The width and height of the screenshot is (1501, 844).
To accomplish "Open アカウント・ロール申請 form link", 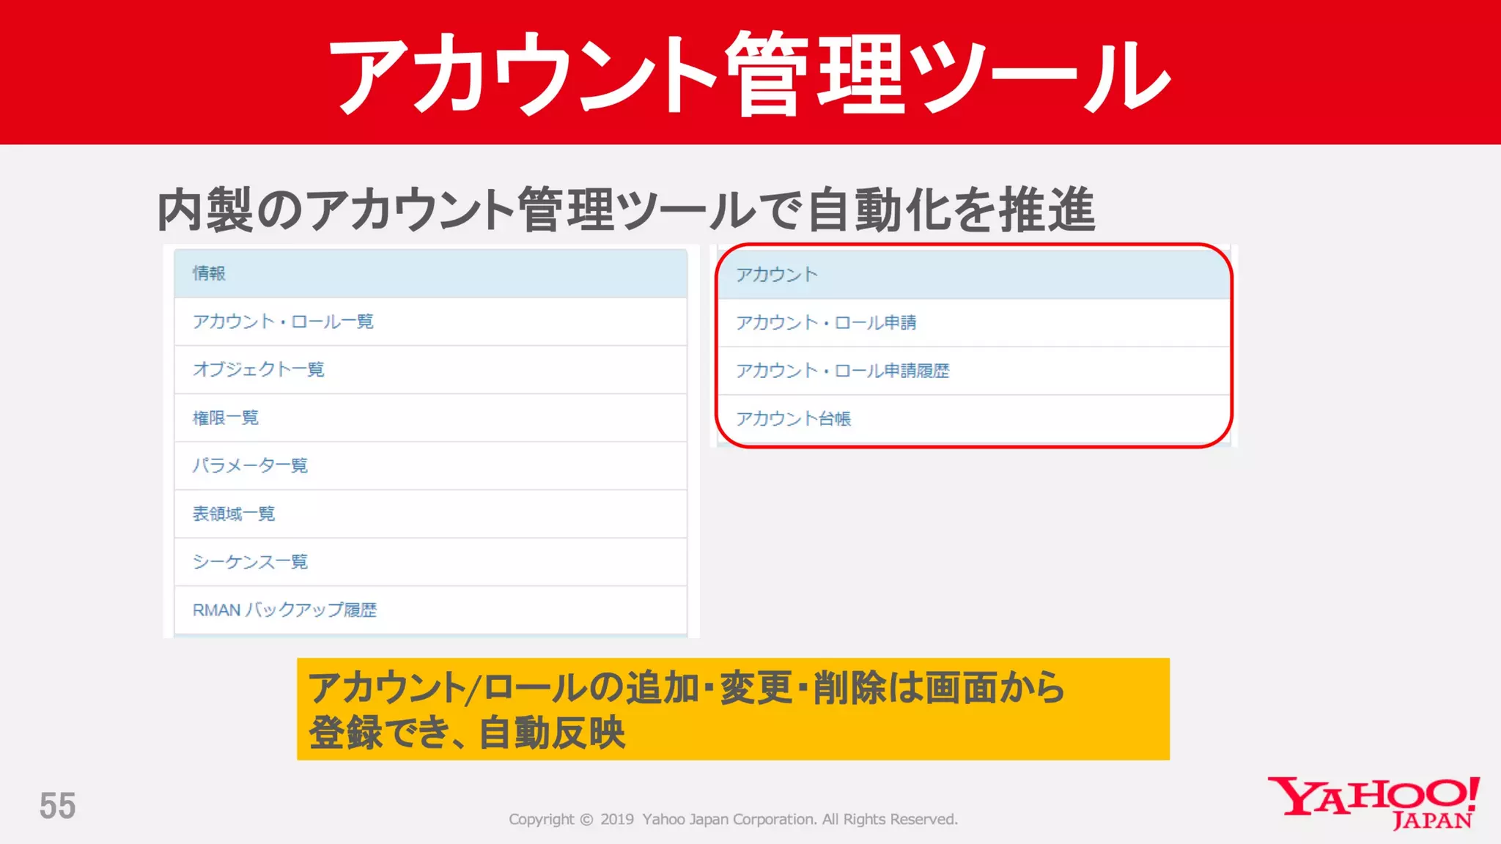I will point(826,322).
